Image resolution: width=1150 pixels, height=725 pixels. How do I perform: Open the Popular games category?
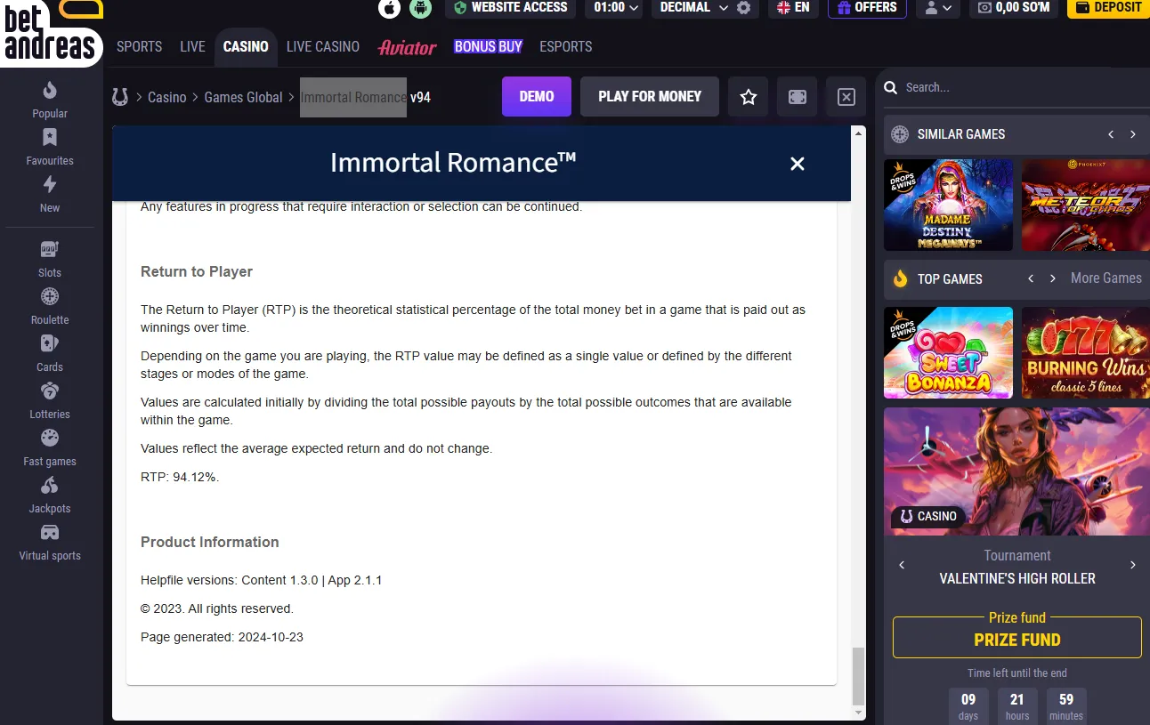point(50,100)
